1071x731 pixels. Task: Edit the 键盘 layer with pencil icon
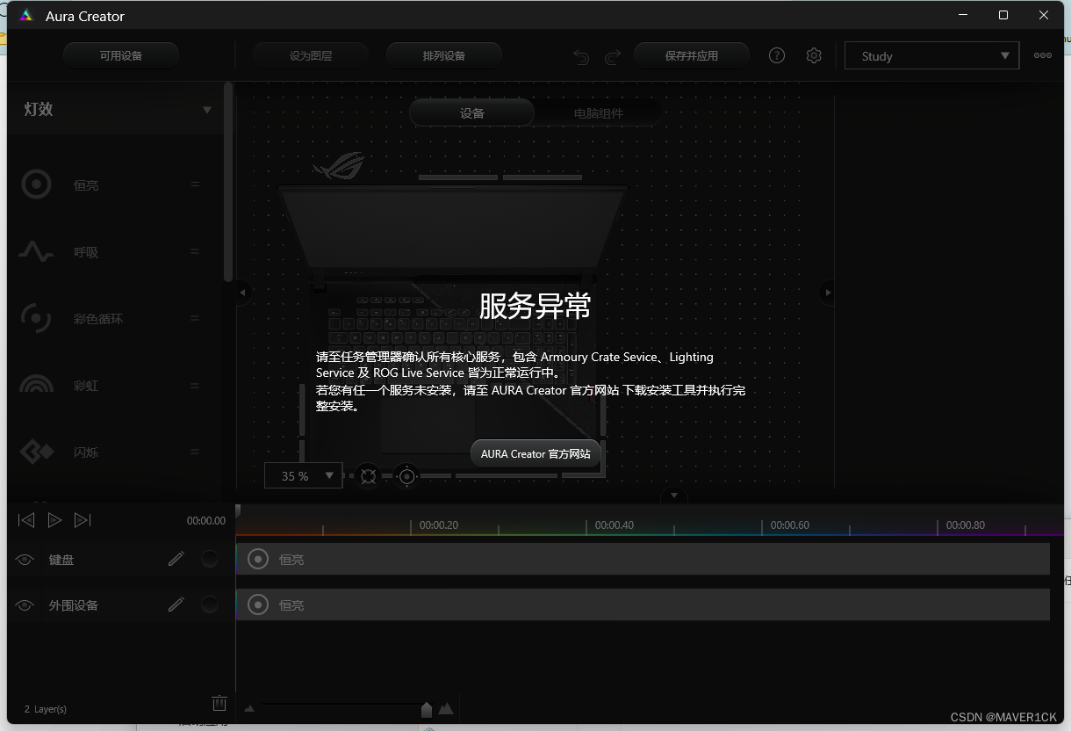click(176, 558)
